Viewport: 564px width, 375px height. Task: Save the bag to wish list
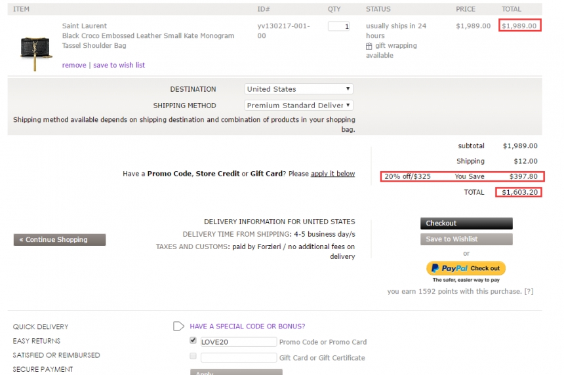[x=119, y=65]
